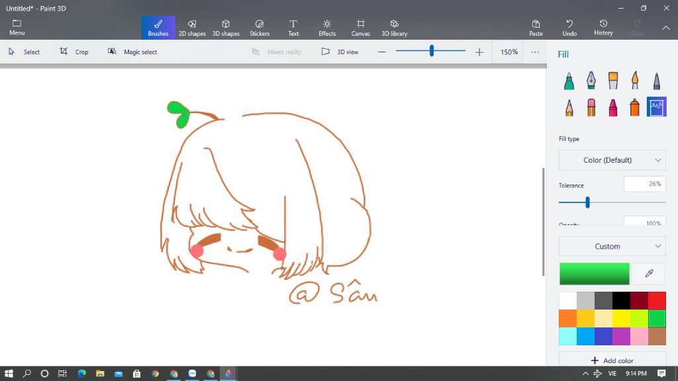
Task: Select the Crayon tool
Action: pos(613,107)
